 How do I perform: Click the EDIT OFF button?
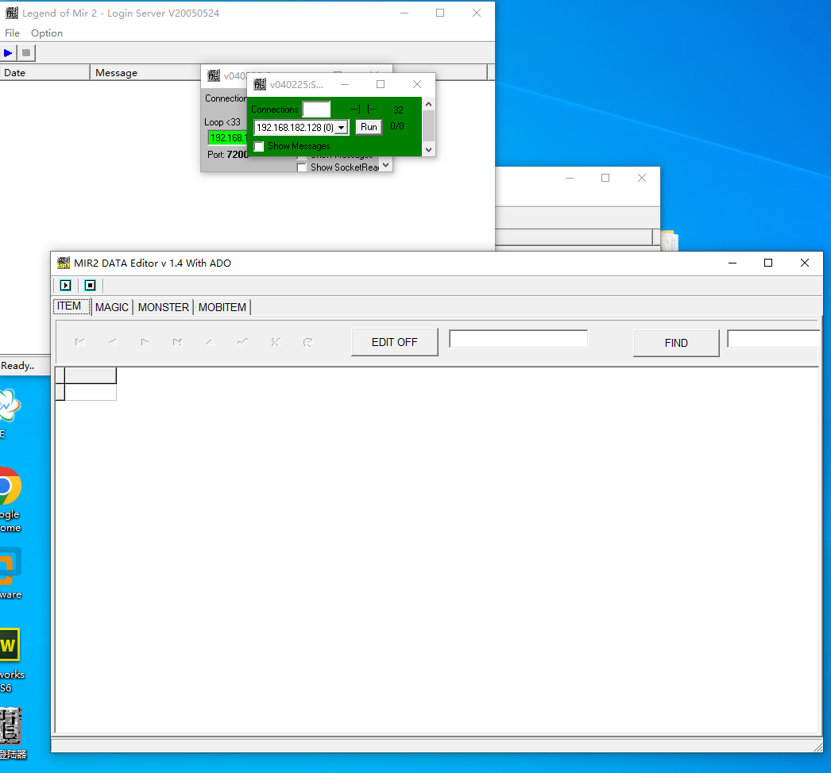click(x=394, y=342)
